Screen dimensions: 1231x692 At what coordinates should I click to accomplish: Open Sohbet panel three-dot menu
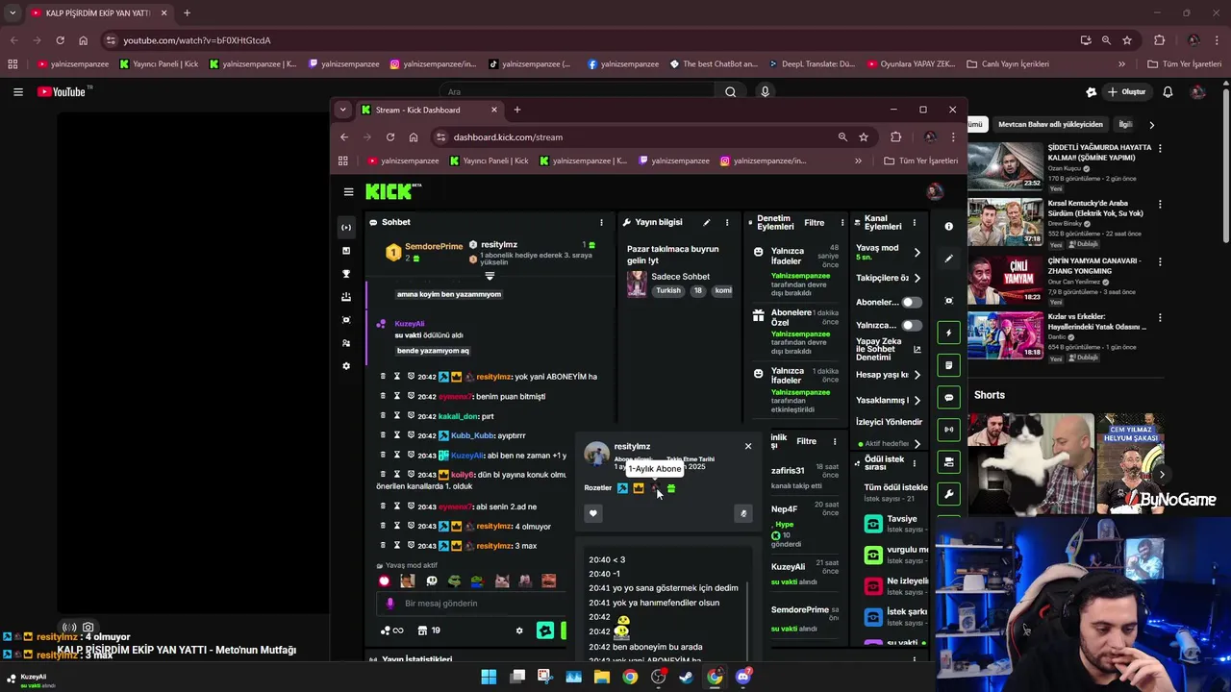601,222
